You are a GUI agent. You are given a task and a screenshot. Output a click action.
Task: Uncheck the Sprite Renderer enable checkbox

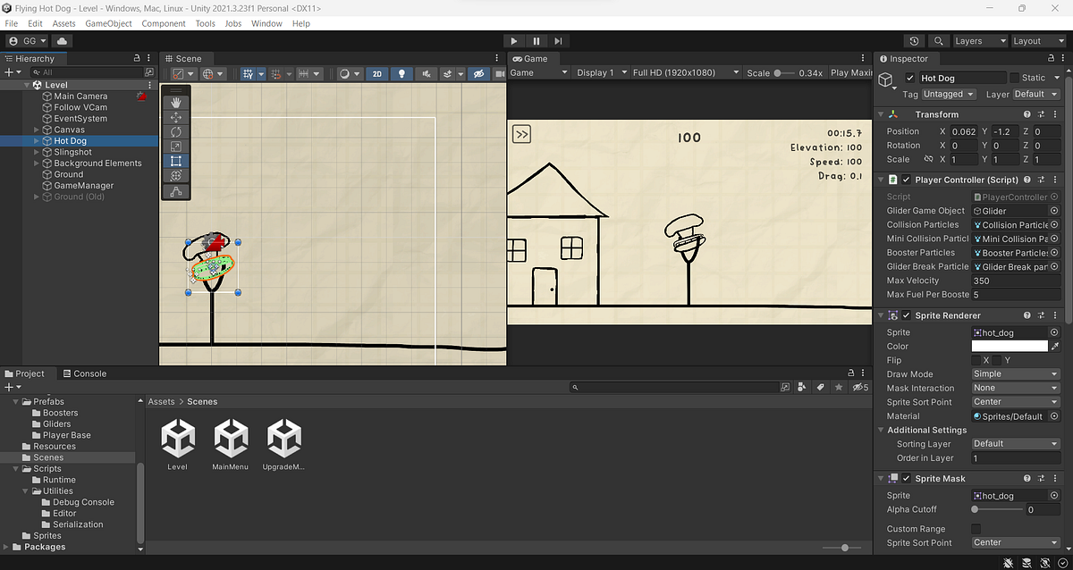click(x=906, y=314)
